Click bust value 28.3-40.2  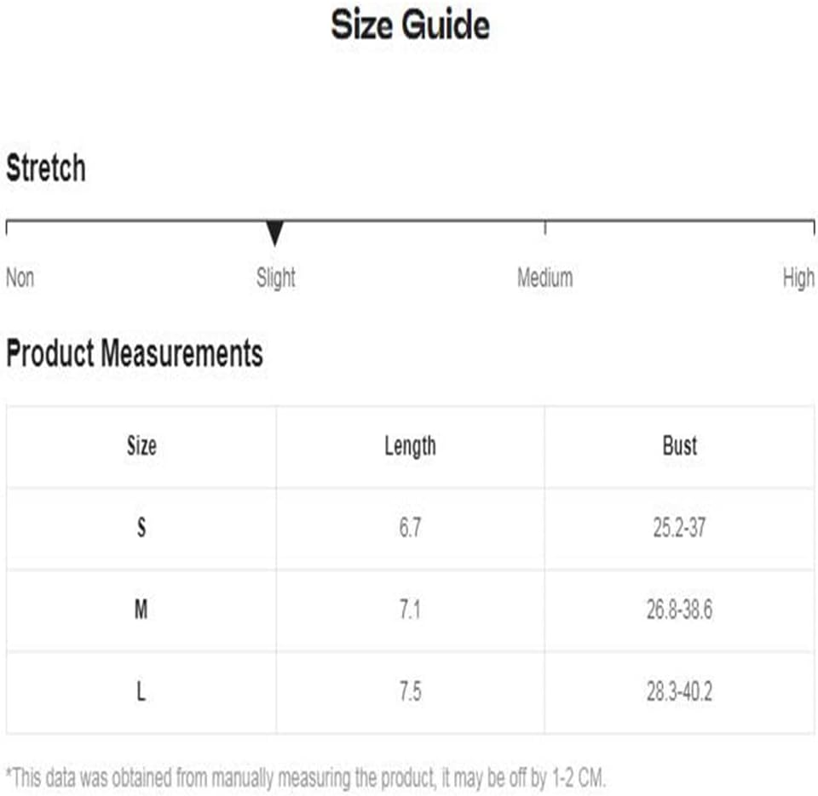679,692
